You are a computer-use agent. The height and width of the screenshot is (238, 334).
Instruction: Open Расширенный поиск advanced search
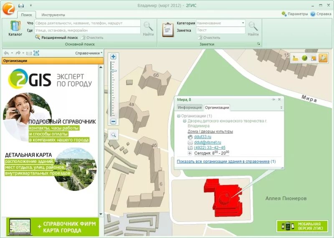[x=56, y=38]
